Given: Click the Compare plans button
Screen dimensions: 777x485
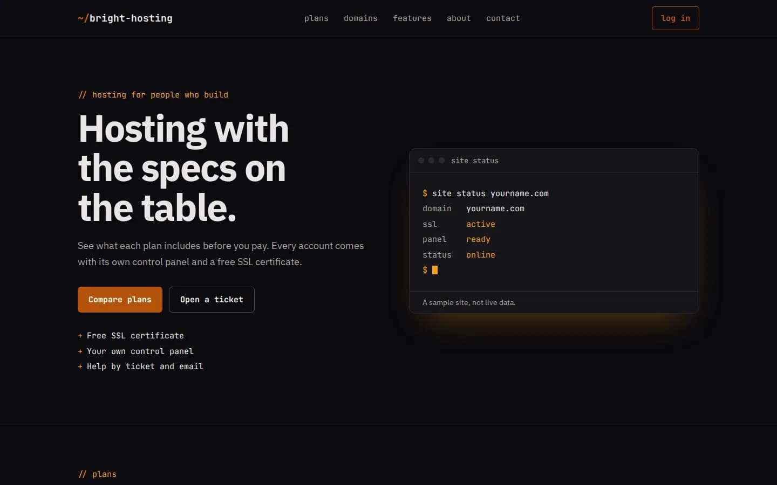Looking at the screenshot, I should [120, 300].
